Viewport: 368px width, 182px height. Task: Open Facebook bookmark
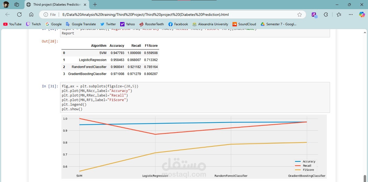click(x=178, y=24)
